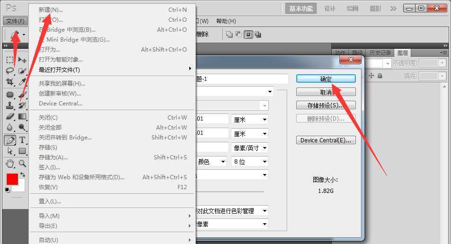Screen dimensions: 451x244
Task: Select the Gradient tool
Action: click(x=22, y=116)
